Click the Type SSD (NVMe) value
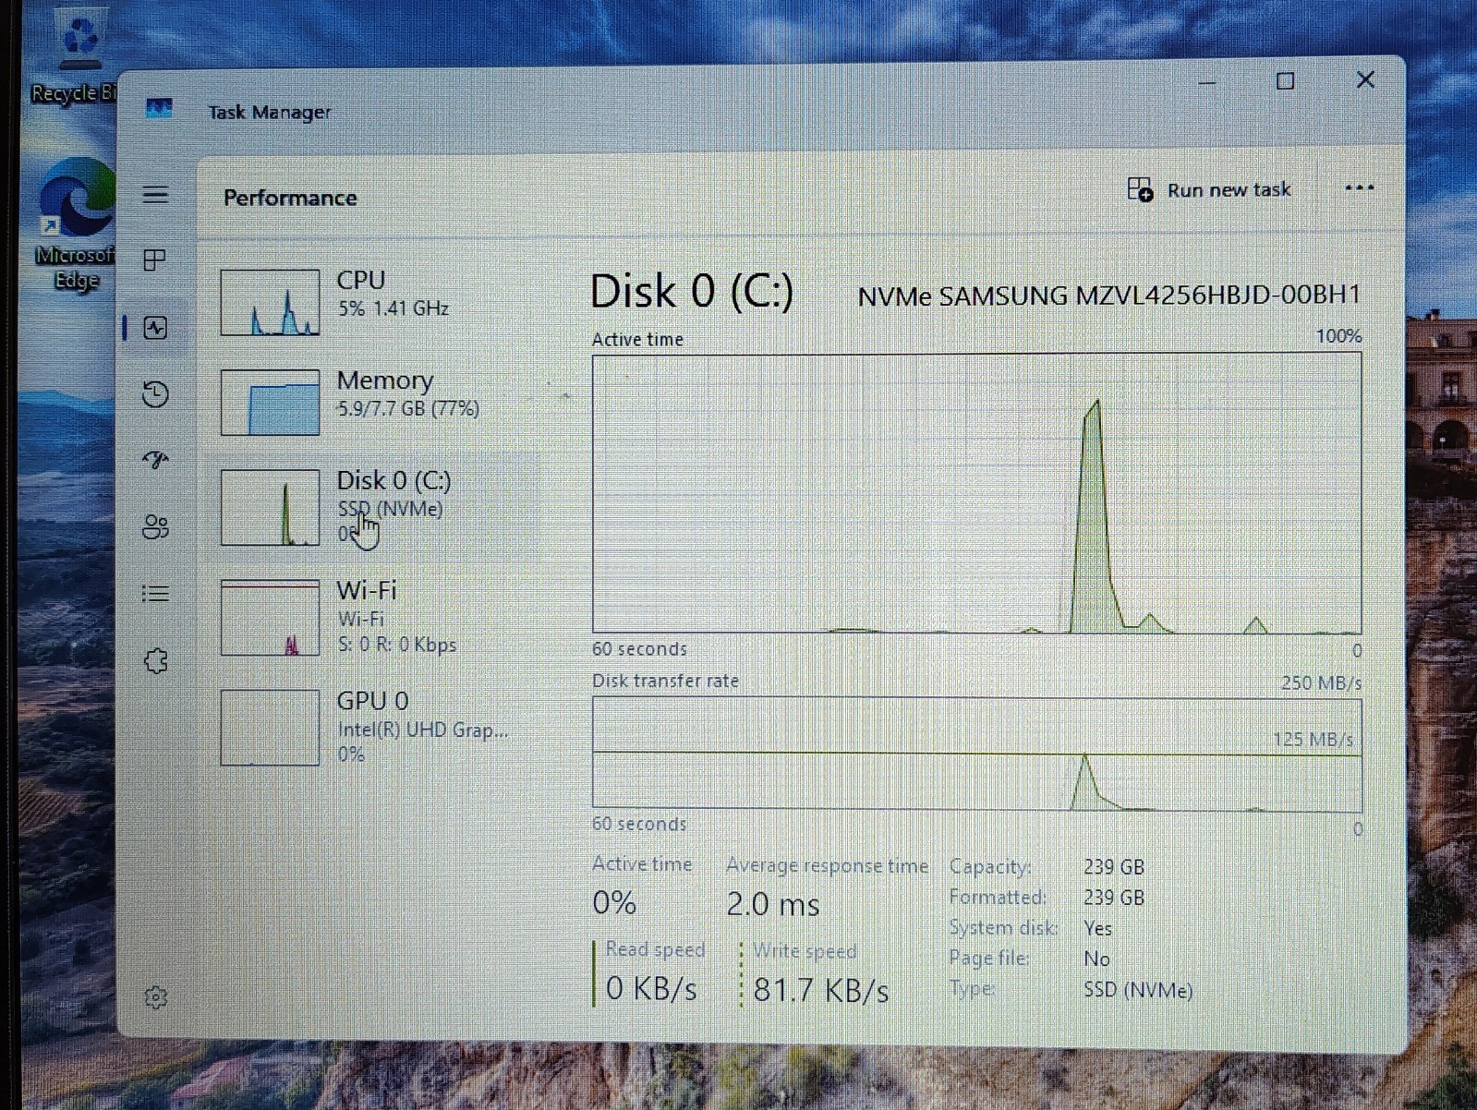Image resolution: width=1477 pixels, height=1110 pixels. [x=1137, y=990]
